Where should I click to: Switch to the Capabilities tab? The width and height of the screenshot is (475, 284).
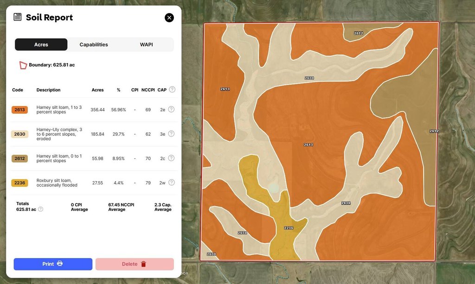tap(94, 44)
